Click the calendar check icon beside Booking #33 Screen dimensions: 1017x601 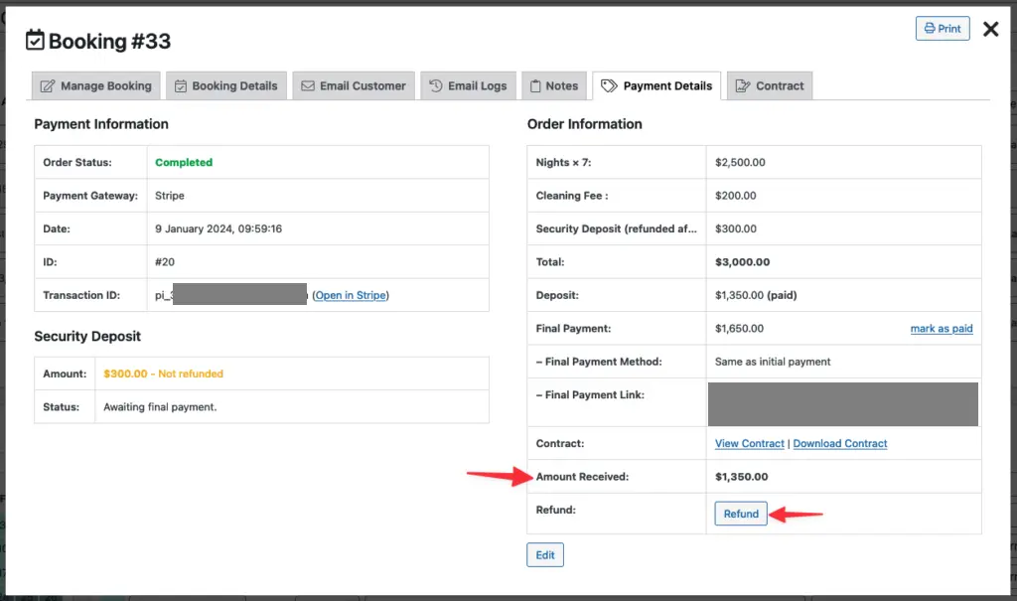[x=35, y=41]
